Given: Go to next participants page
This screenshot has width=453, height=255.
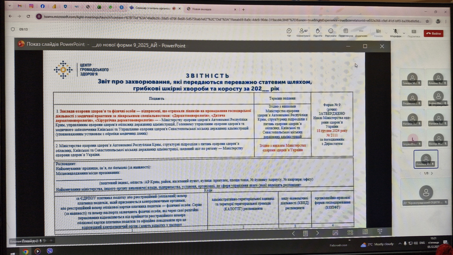Looking at the screenshot, I should [x=432, y=173].
